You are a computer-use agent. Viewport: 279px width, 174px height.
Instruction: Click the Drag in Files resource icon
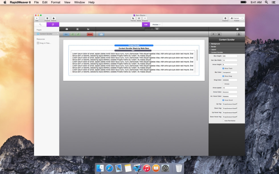[x=38, y=43]
